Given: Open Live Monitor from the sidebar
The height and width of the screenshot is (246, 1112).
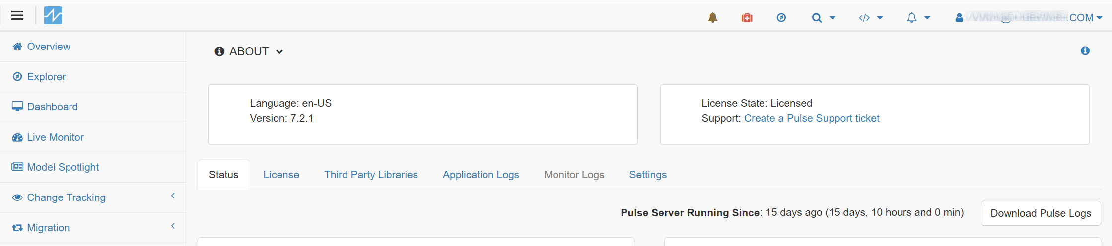Looking at the screenshot, I should point(55,137).
